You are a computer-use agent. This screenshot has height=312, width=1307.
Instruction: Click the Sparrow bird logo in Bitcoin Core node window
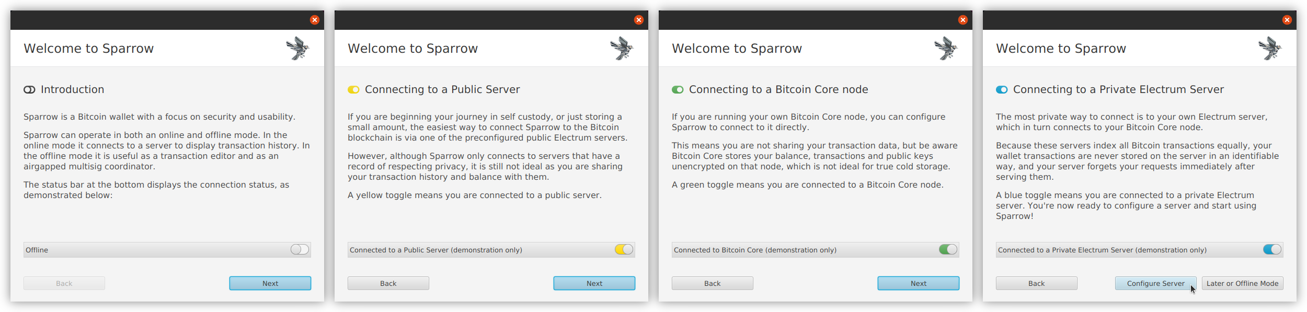pos(946,48)
